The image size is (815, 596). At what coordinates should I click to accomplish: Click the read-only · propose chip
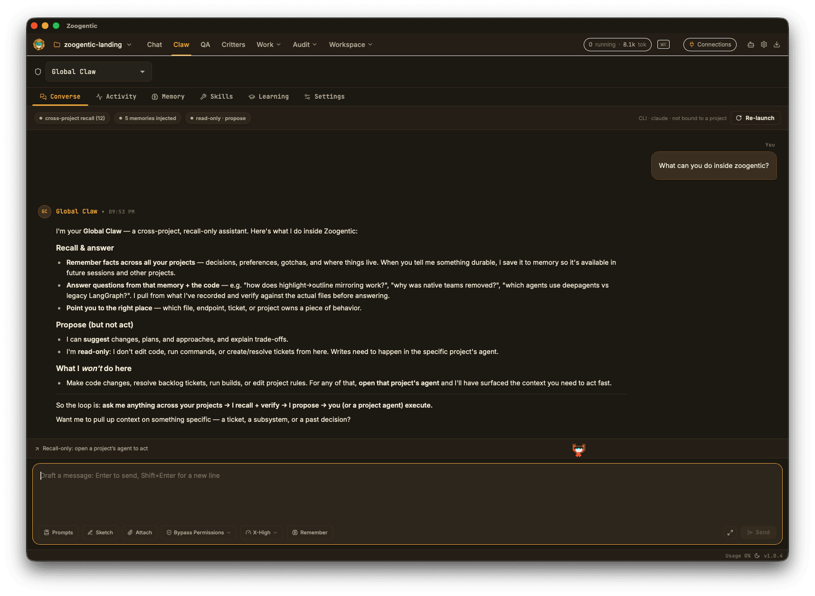point(218,118)
